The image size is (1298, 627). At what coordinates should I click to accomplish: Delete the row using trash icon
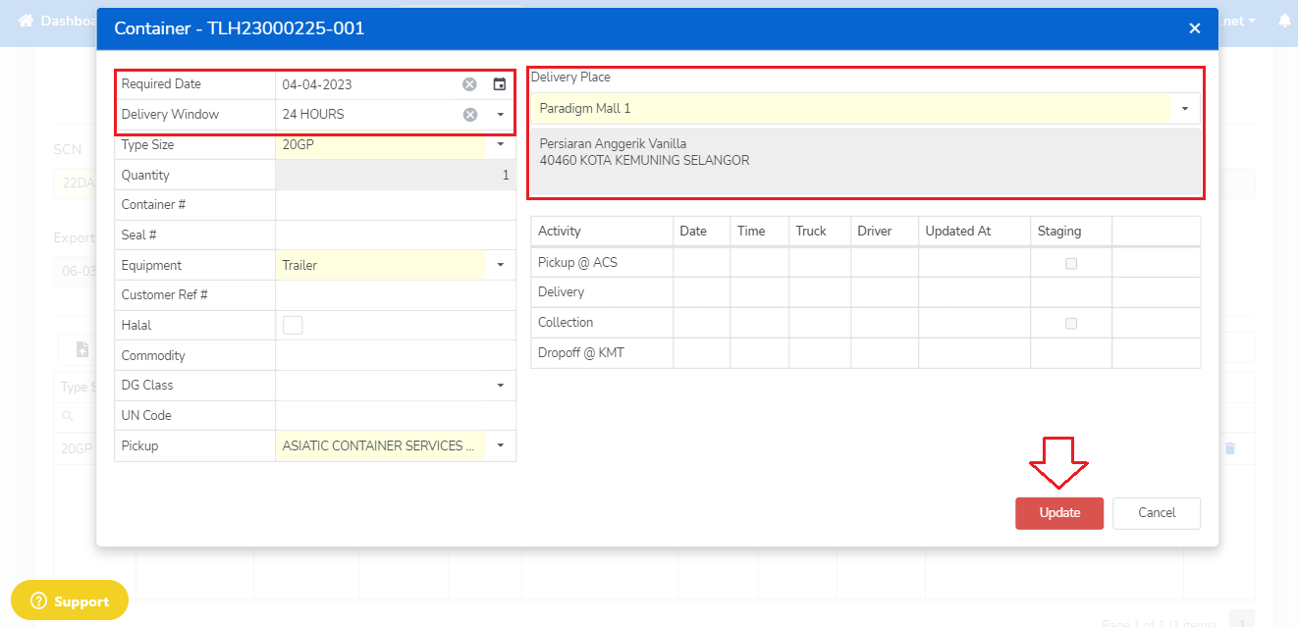tap(1229, 448)
